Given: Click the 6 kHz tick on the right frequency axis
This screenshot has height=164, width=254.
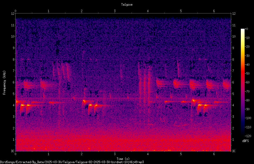Looking at the screenshot, I should 233,82.
